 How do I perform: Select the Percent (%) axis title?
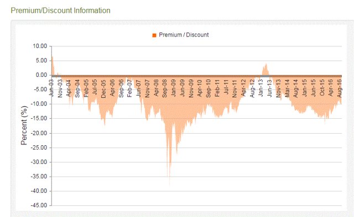point(24,125)
